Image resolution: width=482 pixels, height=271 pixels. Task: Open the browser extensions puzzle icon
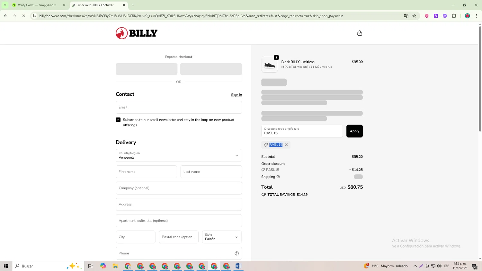[x=454, y=16]
